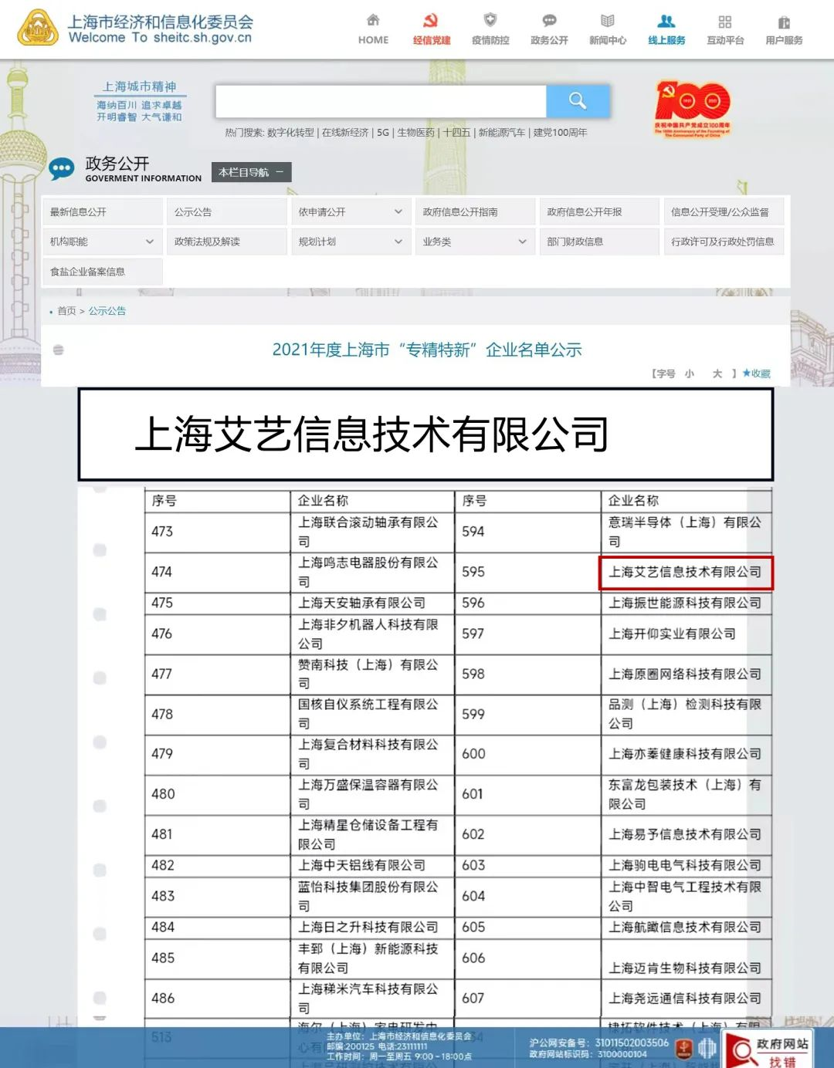
Task: Click the committee logo emblem
Action: (x=38, y=28)
